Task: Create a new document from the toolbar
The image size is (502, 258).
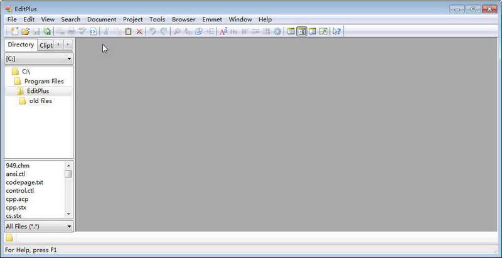Action: 14,31
